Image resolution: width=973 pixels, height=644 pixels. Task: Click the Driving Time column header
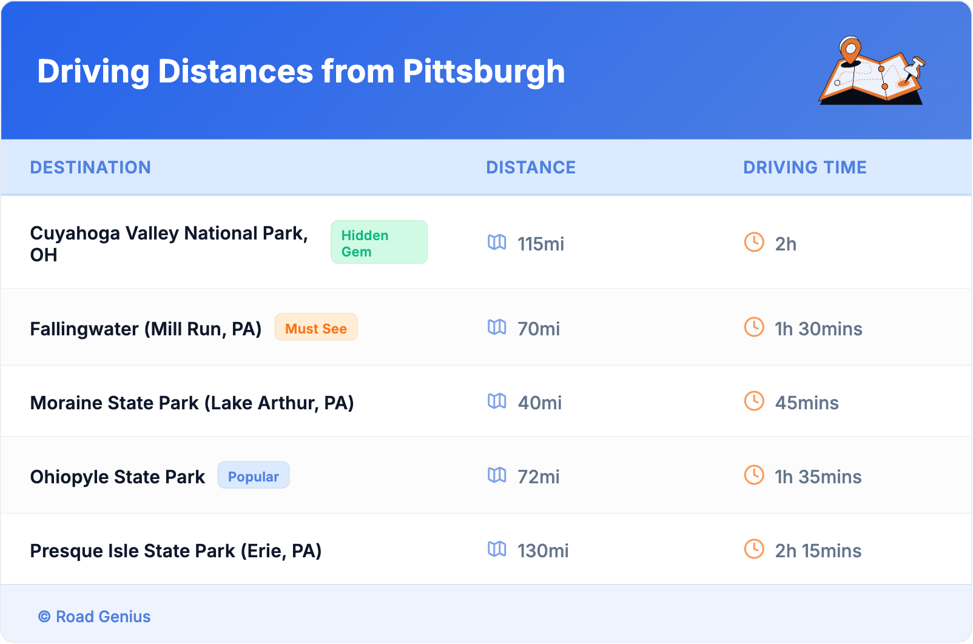coord(804,167)
